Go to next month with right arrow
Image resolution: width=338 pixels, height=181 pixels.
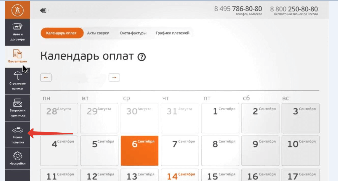(114, 77)
